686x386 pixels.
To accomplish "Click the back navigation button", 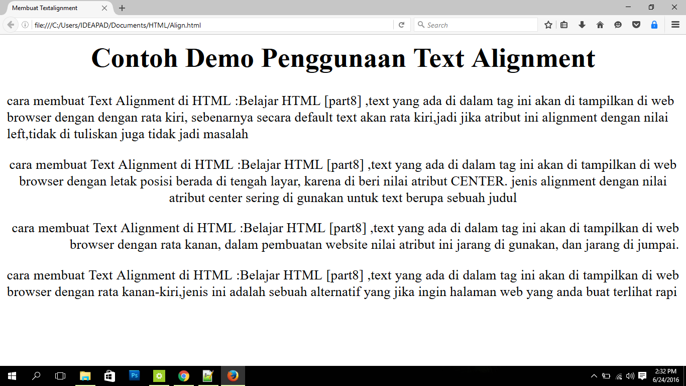I will (9, 24).
